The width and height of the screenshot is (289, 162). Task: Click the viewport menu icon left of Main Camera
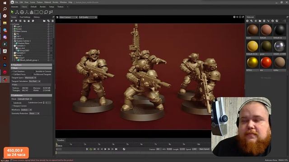57,17
